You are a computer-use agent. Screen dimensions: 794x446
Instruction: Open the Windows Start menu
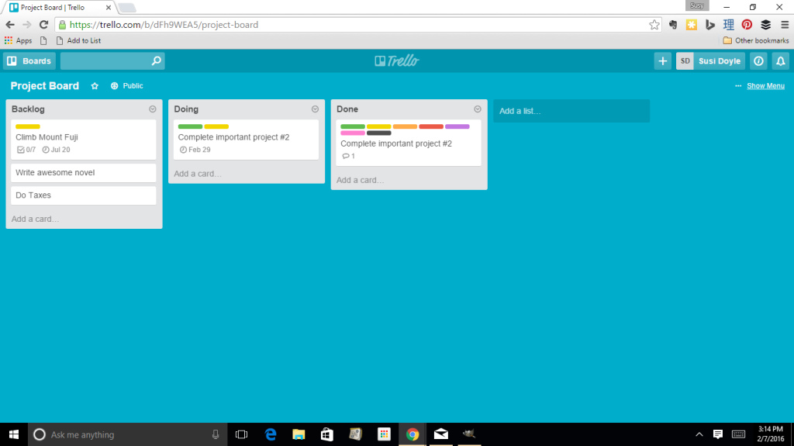click(14, 434)
